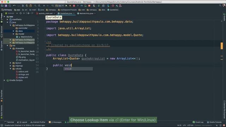226x127 pixels.
Task: Open the Gradle side panel
Action: (x=224, y=17)
